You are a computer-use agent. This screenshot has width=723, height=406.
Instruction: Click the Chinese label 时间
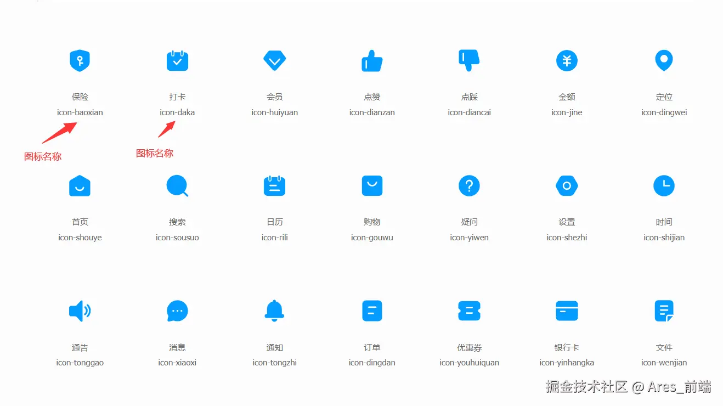[664, 222]
